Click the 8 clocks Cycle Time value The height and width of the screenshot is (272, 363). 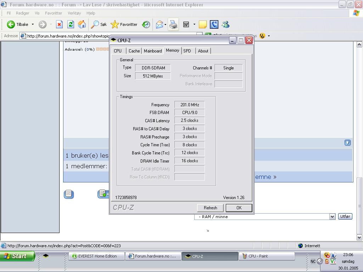(x=189, y=145)
